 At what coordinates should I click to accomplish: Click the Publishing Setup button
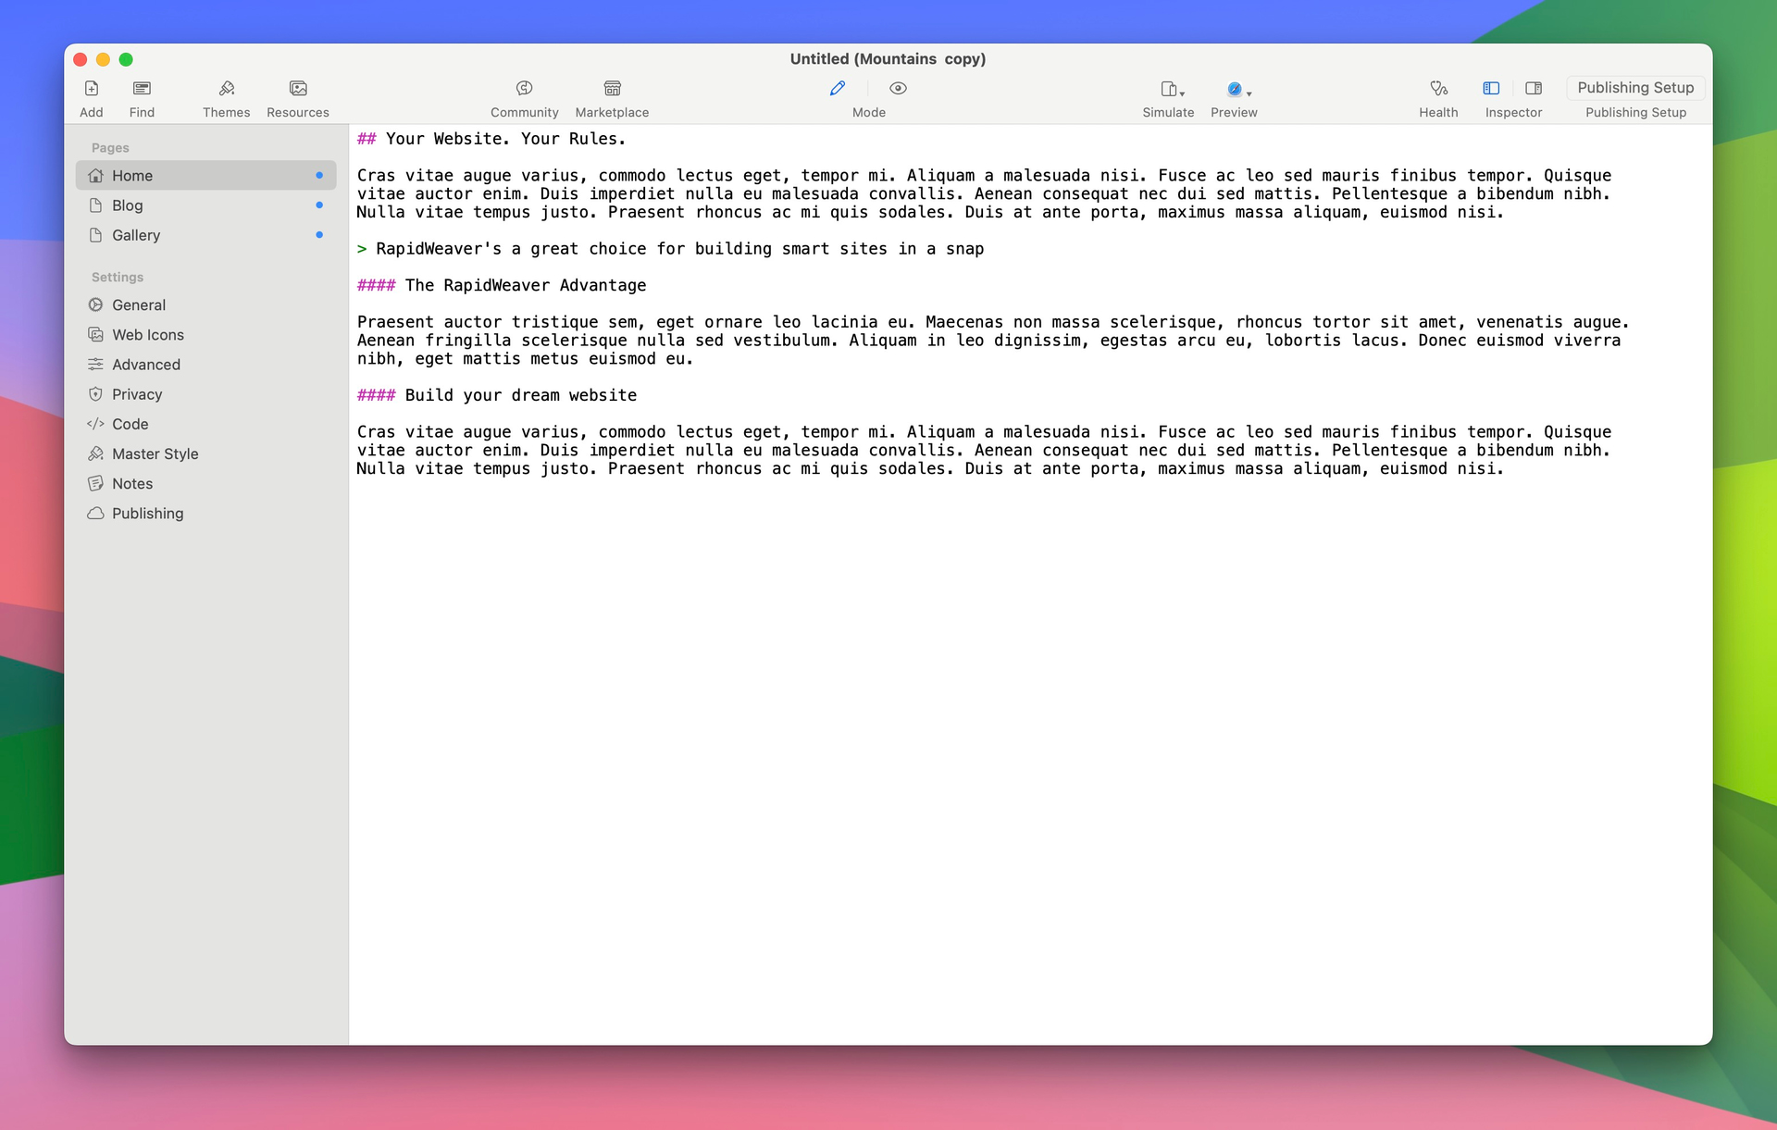[1634, 88]
